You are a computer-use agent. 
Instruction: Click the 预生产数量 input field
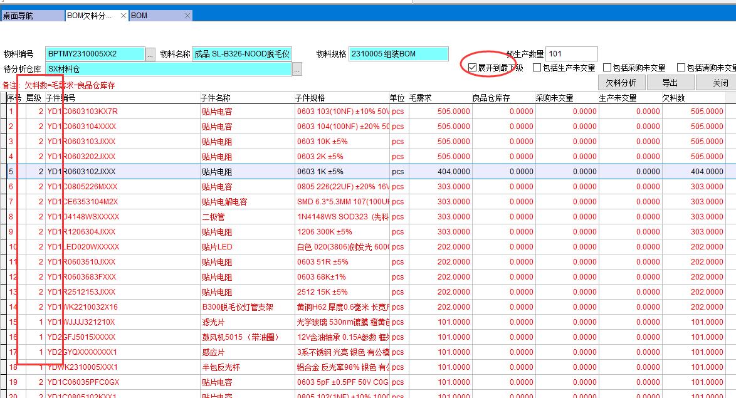coord(571,54)
